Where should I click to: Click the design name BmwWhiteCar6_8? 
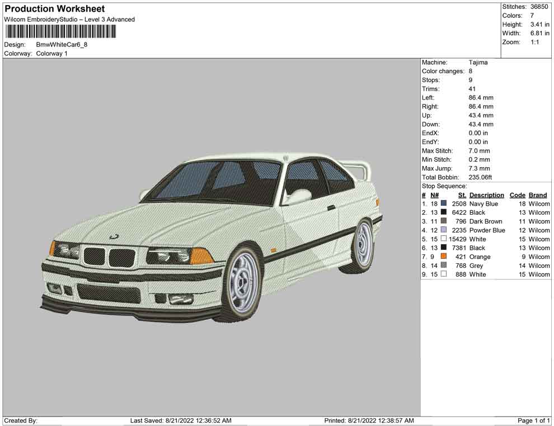pyautogui.click(x=62, y=45)
